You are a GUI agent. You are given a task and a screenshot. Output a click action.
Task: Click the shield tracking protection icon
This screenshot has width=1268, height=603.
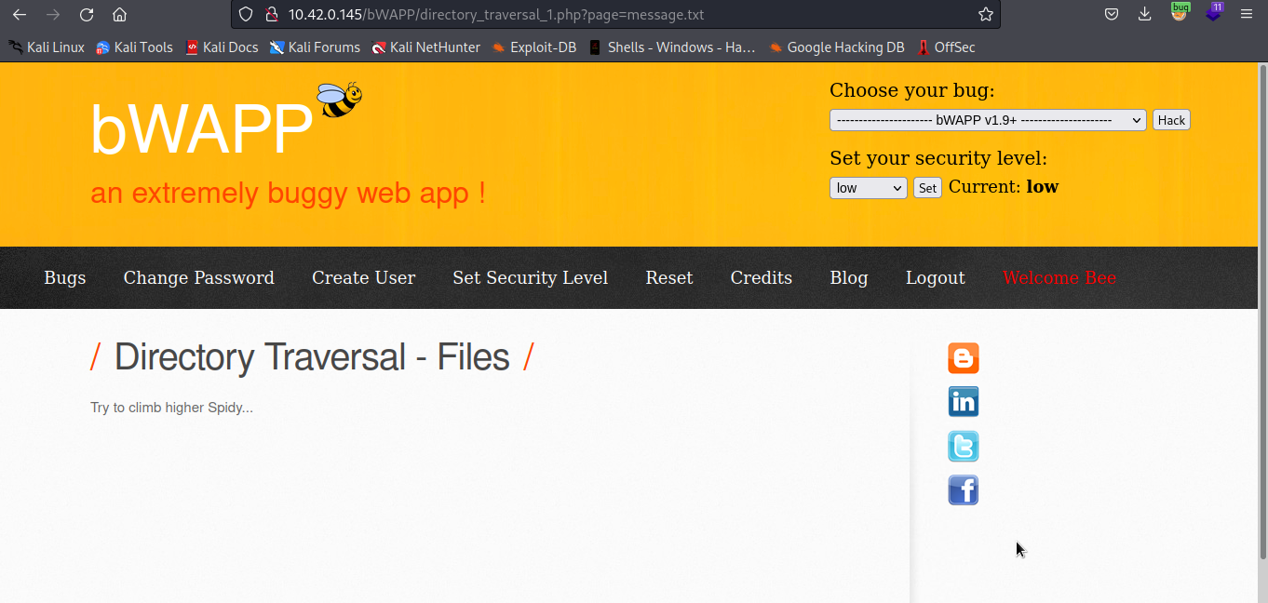246,15
